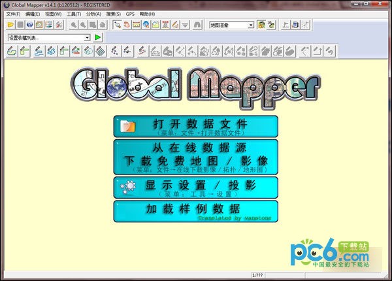This screenshot has width=392, height=281.
Task: Click the range-ring circles digitizer icon
Action: point(88,51)
